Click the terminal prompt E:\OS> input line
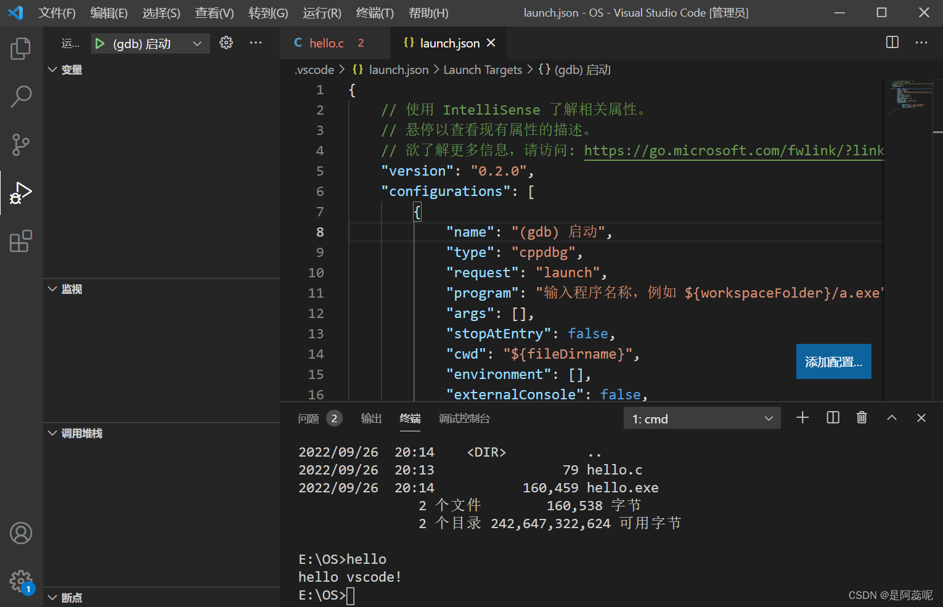 tap(327, 595)
